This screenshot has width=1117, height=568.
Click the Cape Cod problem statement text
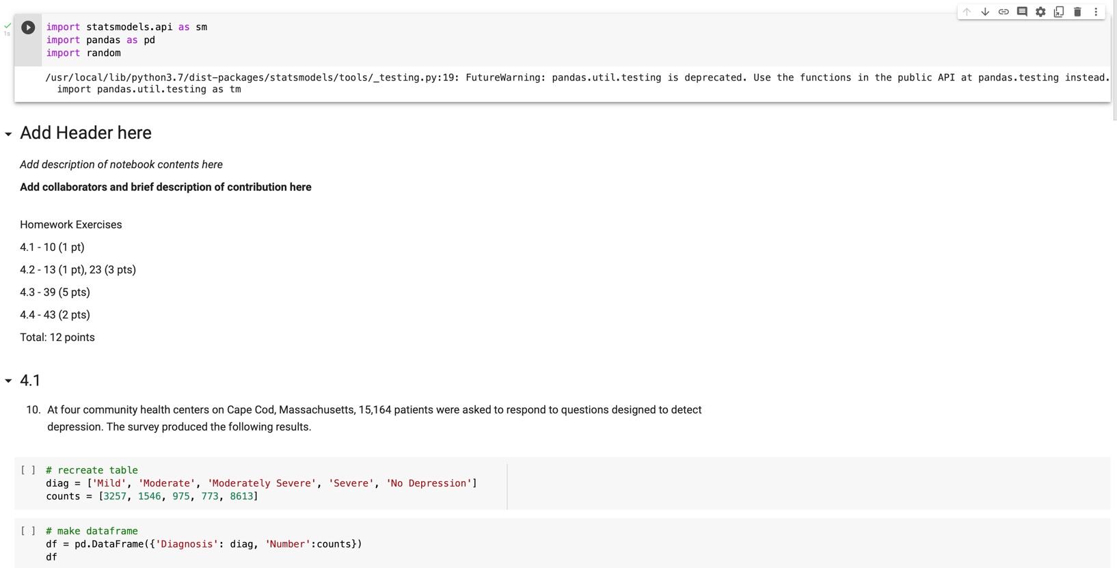(374, 418)
